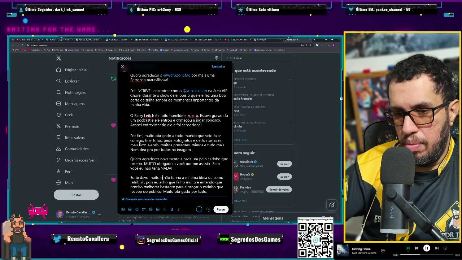The width and height of the screenshot is (462, 260).
Task: Follow HyperX with Seguir button
Action: 284,177
